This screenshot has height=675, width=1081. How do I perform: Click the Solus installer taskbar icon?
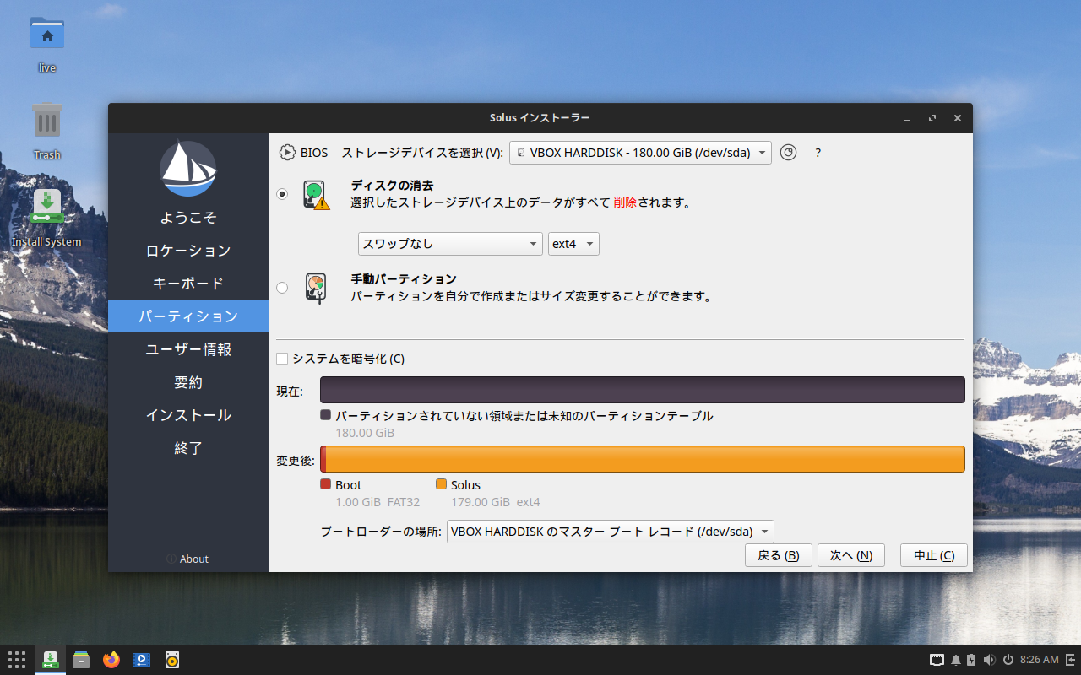click(51, 660)
